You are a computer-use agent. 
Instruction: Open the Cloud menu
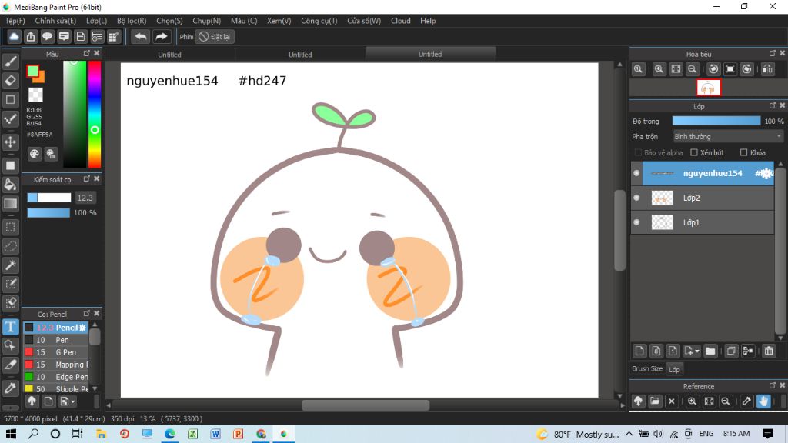(400, 21)
